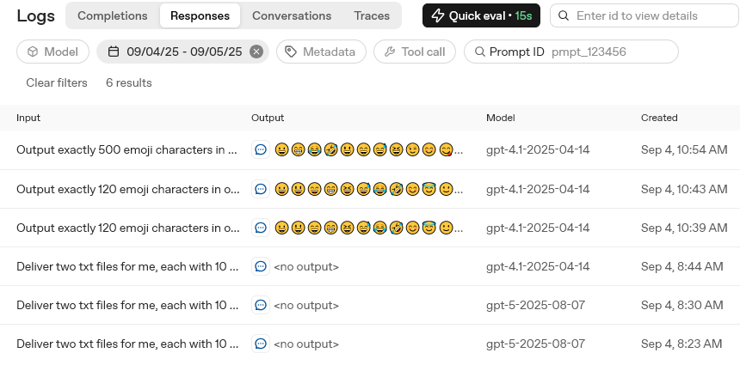740x365 pixels.
Task: Focus the Prompt ID input field
Action: (x=609, y=52)
